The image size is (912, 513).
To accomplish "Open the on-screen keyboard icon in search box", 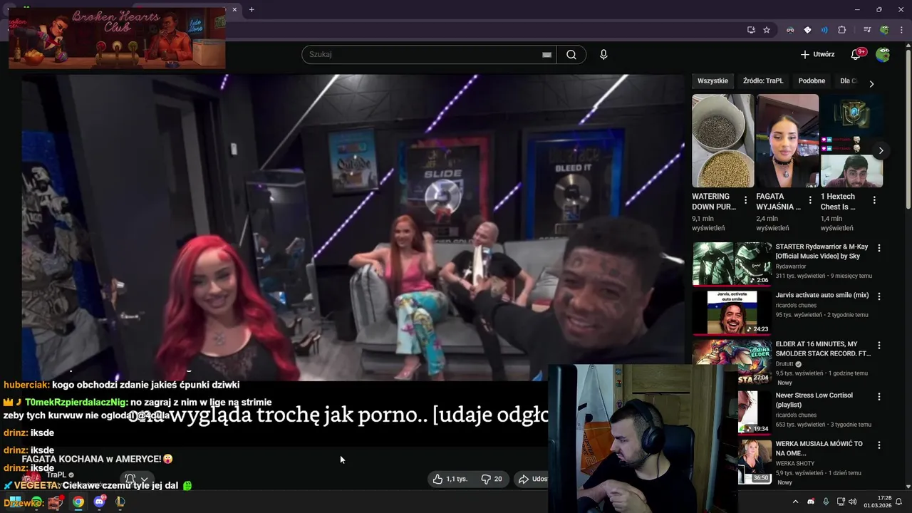I will (x=546, y=55).
